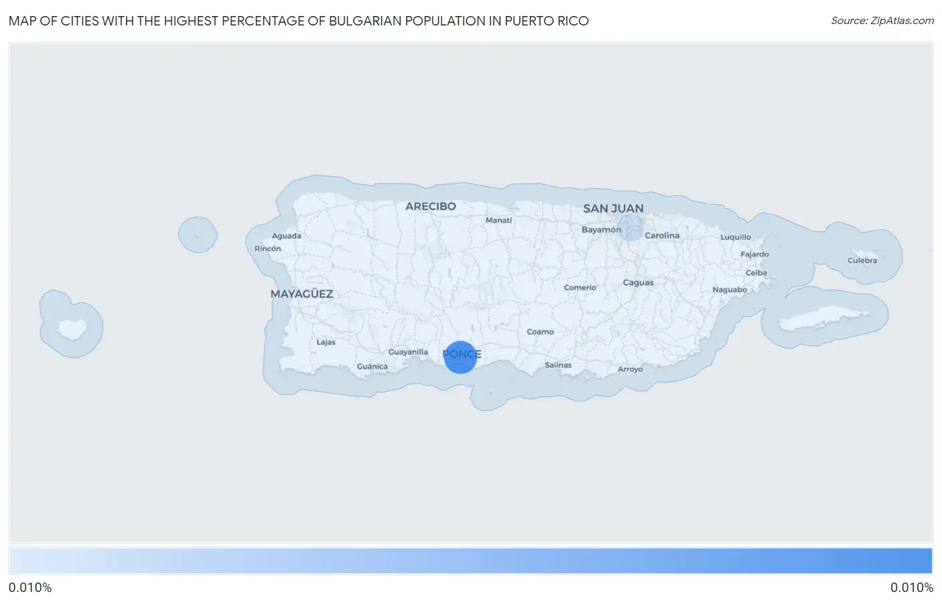Click the Coamo map label
Viewport: 942px width, 602px height.
[540, 332]
